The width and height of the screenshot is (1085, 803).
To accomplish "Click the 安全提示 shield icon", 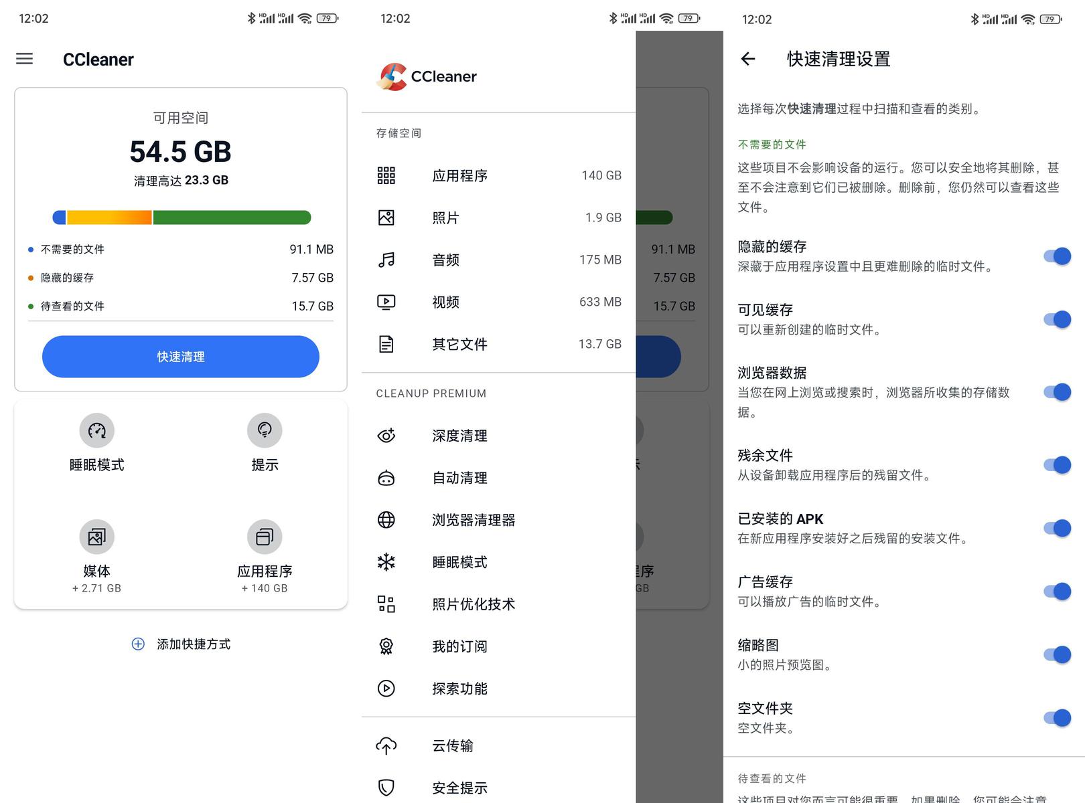I will click(x=386, y=788).
